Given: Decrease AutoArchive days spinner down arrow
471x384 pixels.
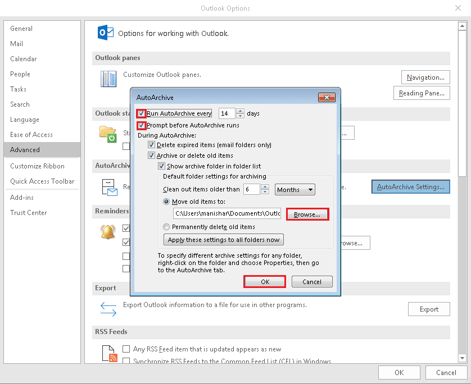Looking at the screenshot, I should (x=240, y=116).
